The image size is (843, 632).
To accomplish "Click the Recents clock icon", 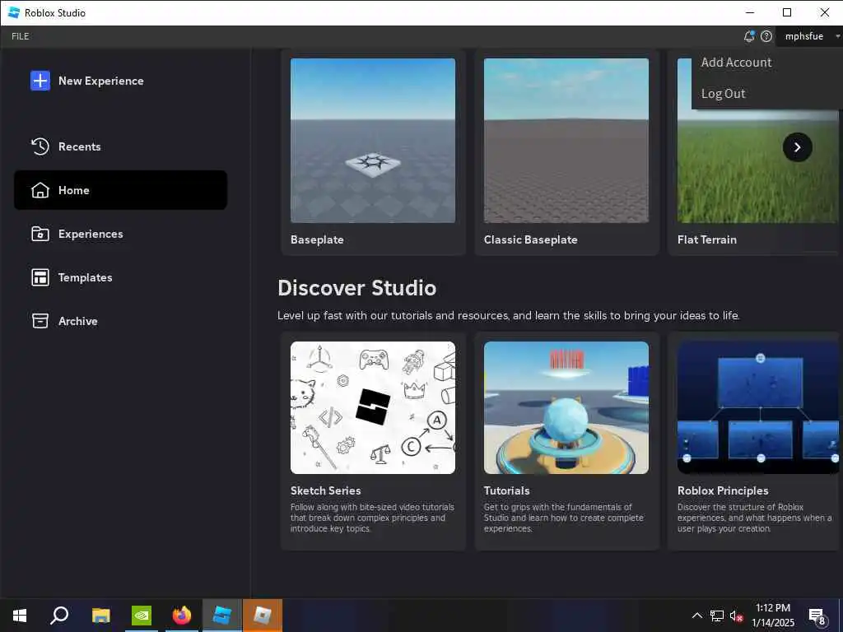I will coord(40,146).
